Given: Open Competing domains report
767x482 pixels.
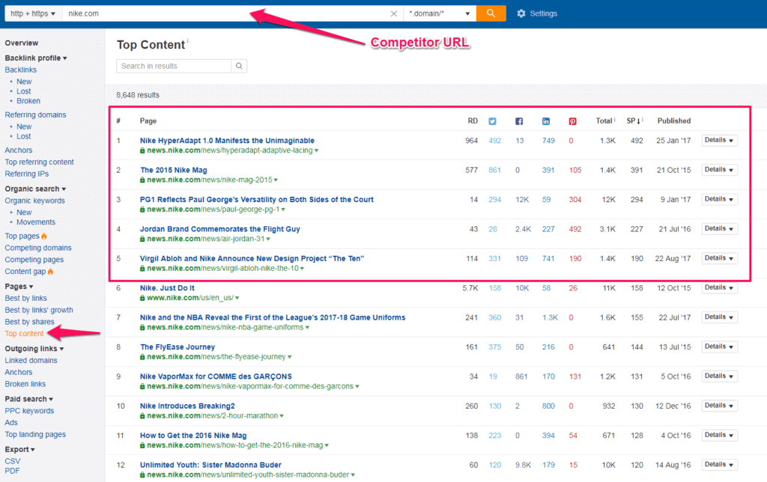Looking at the screenshot, I should [38, 248].
